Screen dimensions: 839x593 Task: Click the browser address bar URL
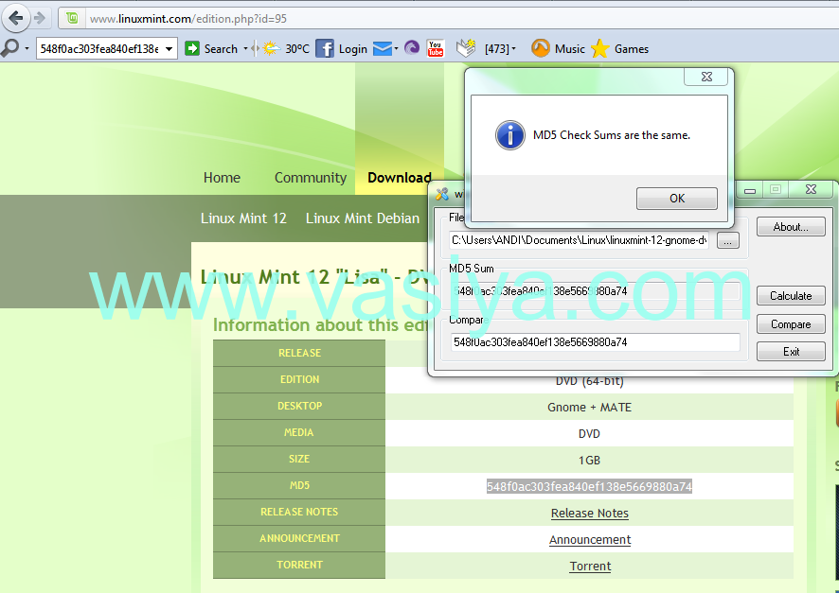(x=187, y=19)
